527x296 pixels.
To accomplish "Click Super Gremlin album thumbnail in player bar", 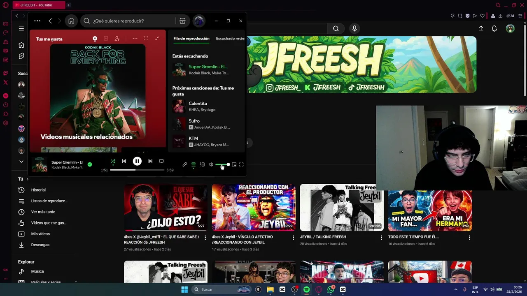I will tap(40, 164).
